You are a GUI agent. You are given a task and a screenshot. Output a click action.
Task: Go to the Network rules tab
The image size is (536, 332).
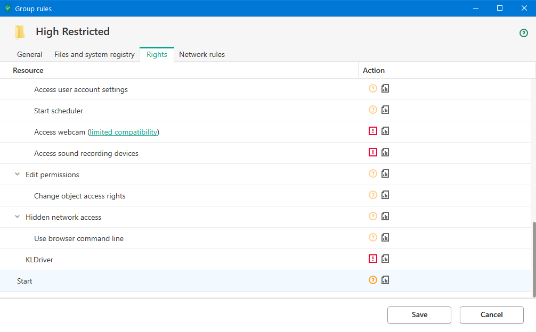[202, 54]
